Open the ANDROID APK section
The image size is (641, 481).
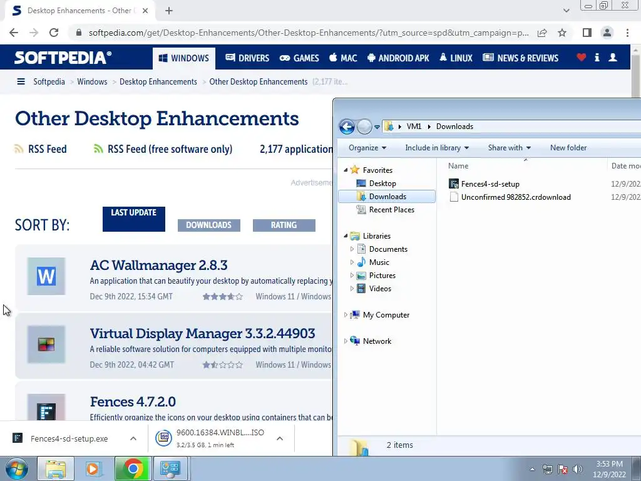point(398,58)
